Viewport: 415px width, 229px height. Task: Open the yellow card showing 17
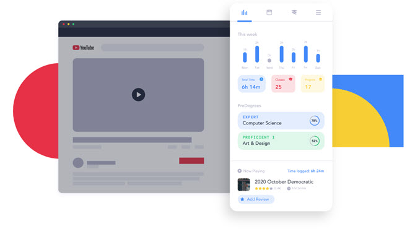313,84
